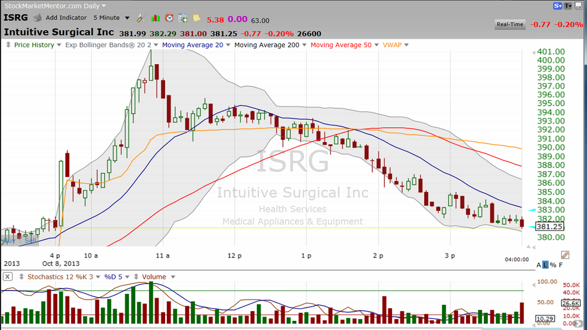The image size is (587, 330).
Task: Click the 26600 volume figure in header
Action: (309, 34)
